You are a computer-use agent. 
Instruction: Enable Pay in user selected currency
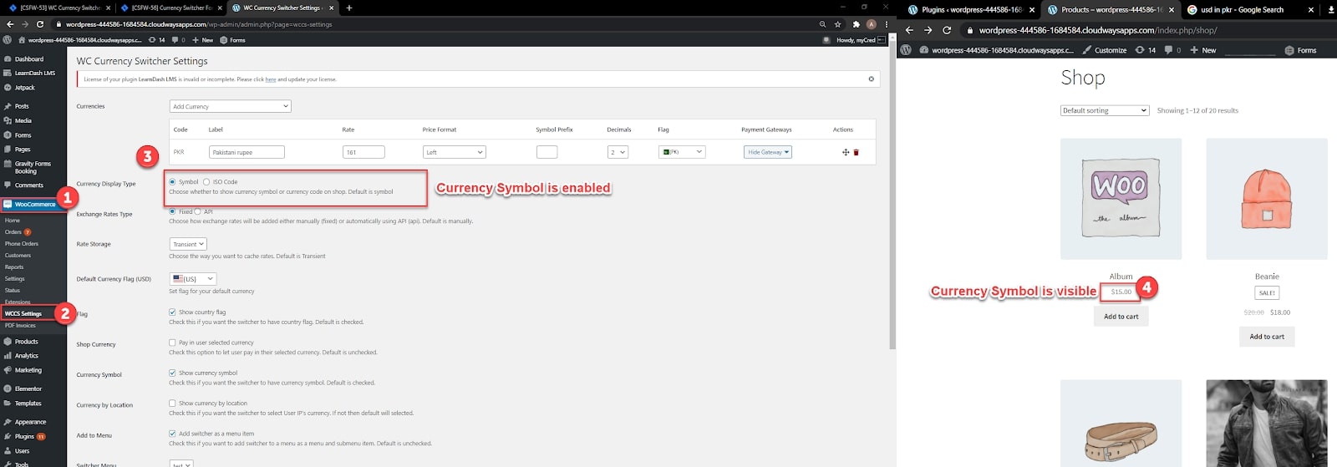pos(172,343)
